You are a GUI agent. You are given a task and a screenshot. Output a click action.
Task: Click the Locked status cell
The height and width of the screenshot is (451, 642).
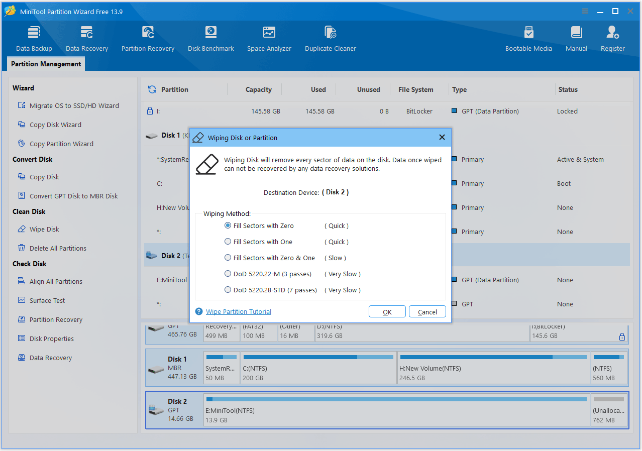click(x=567, y=111)
